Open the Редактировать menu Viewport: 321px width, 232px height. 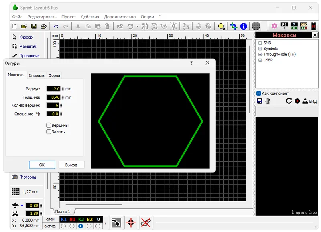tap(42, 17)
